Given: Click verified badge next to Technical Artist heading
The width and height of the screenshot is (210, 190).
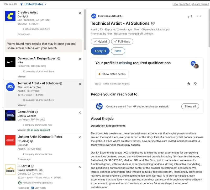Looking at the screenshot, I should (153, 24).
